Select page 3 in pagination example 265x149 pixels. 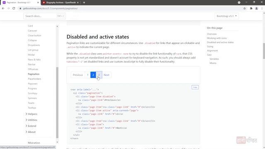[x=99, y=75]
